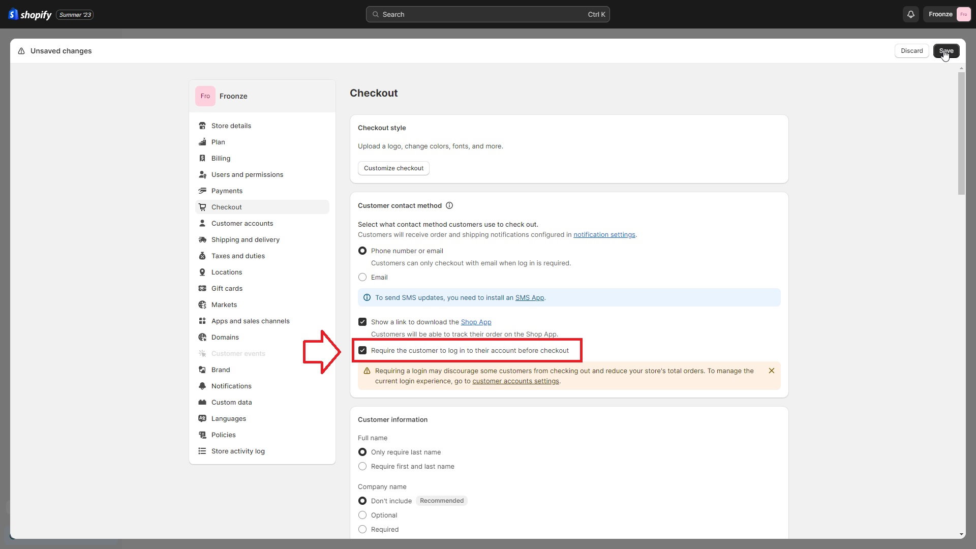976x549 pixels.
Task: Set Company name to Required
Action: 362,530
